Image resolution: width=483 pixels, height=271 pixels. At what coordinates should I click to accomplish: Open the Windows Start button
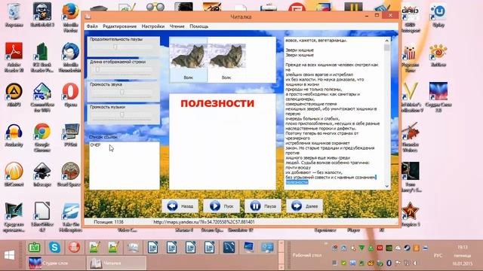tap(10, 254)
